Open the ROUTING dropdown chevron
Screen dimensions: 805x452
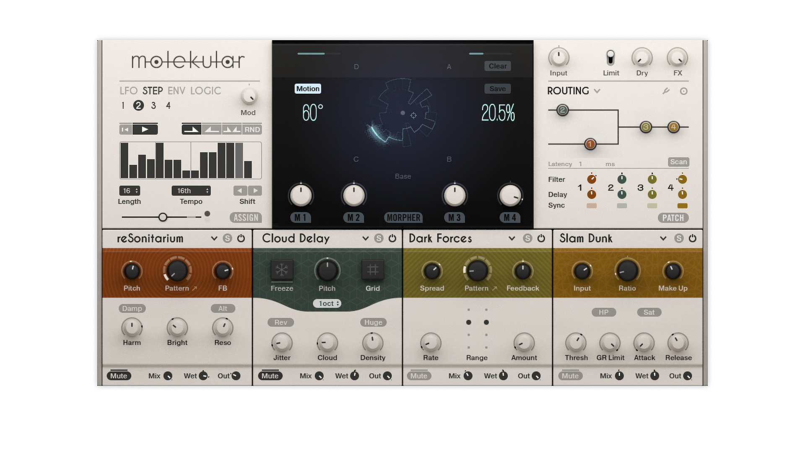[x=597, y=91]
